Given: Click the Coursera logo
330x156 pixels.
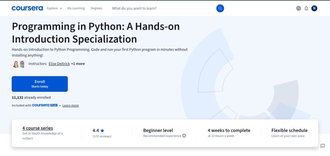Looking at the screenshot, I should coord(27,8).
